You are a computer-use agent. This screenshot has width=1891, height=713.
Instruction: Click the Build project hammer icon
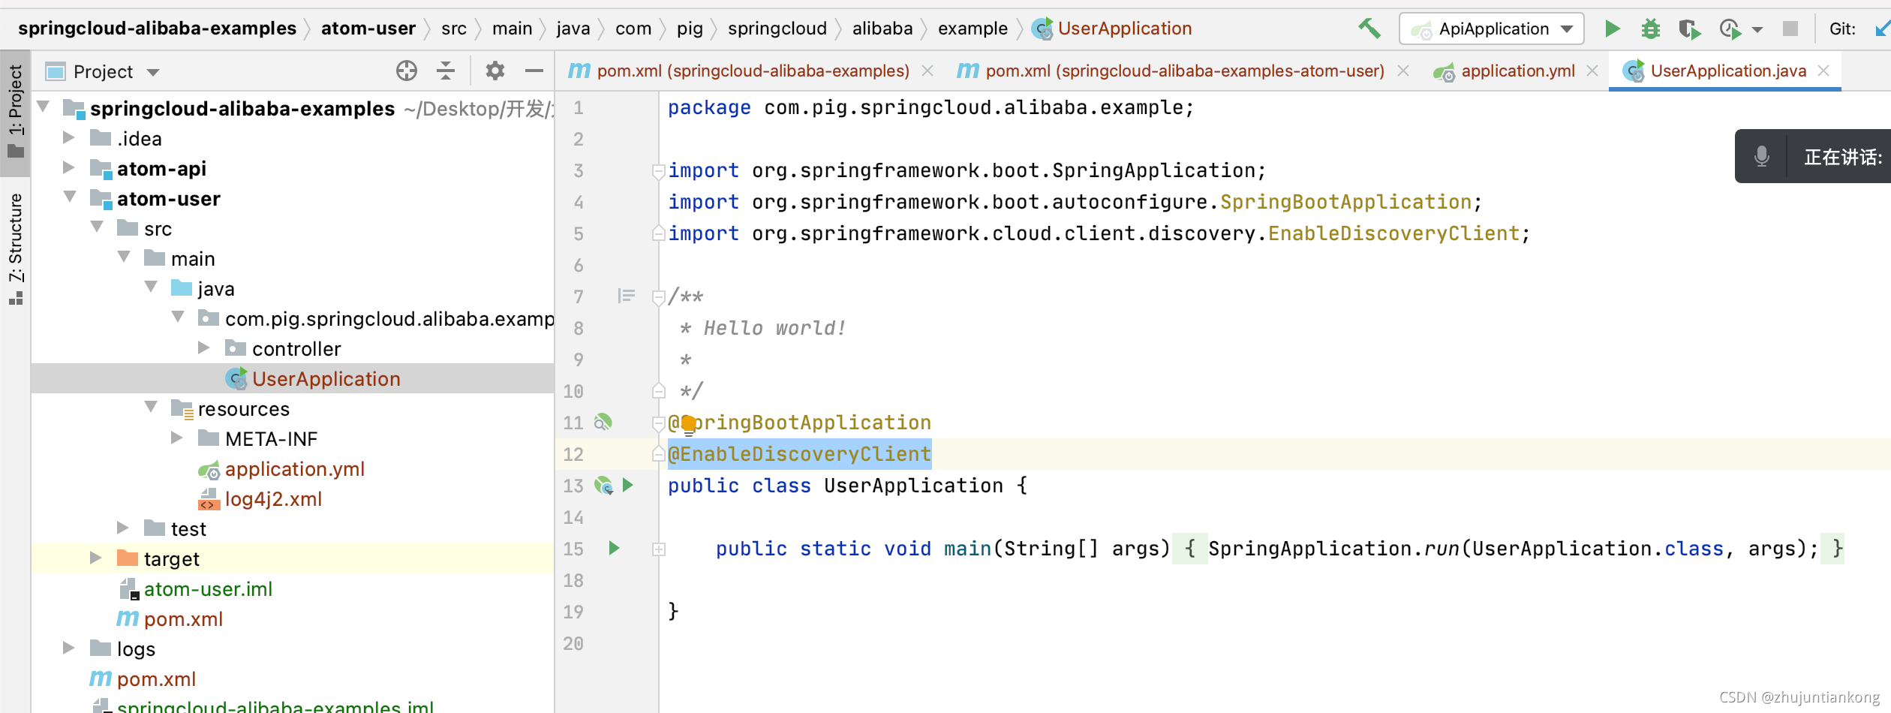click(x=1369, y=29)
